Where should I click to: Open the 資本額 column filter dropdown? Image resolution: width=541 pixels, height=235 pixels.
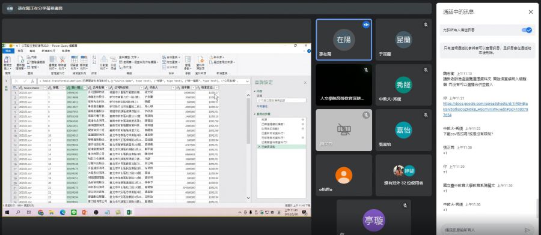coord(194,88)
